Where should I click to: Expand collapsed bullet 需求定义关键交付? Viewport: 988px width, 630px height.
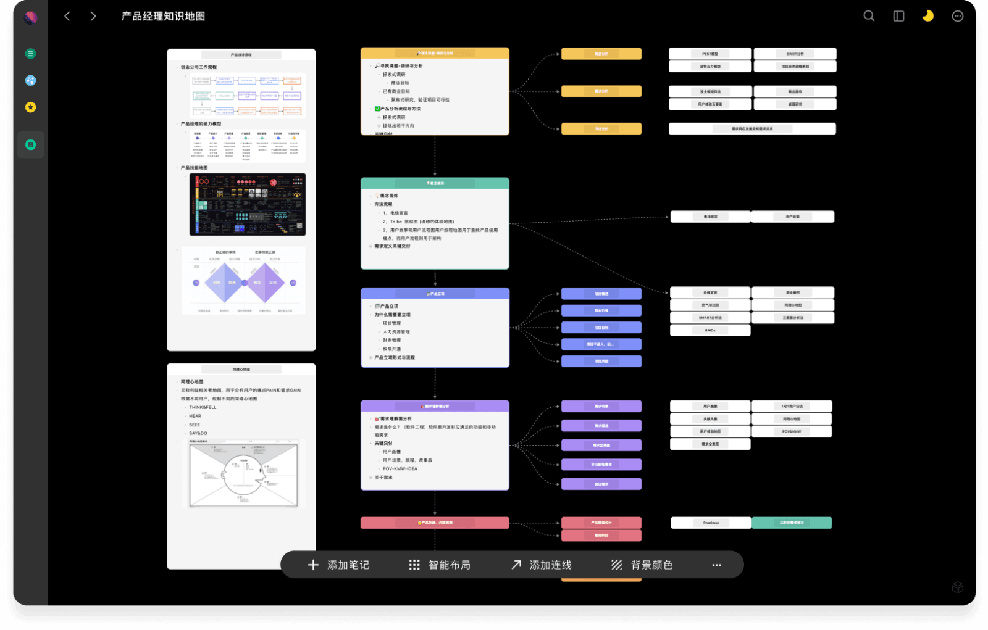tap(370, 246)
